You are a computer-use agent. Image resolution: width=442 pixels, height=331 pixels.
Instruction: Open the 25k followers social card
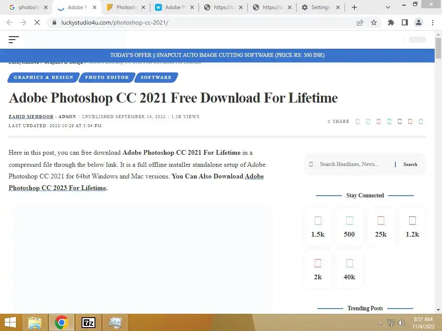click(x=381, y=226)
